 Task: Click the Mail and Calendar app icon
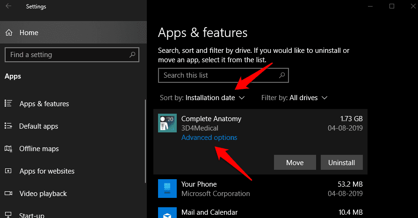point(167,213)
